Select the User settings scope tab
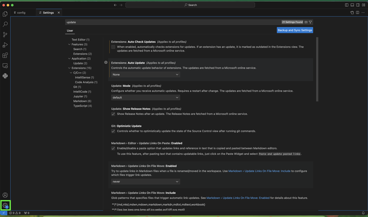The image size is (368, 217). pos(70,31)
